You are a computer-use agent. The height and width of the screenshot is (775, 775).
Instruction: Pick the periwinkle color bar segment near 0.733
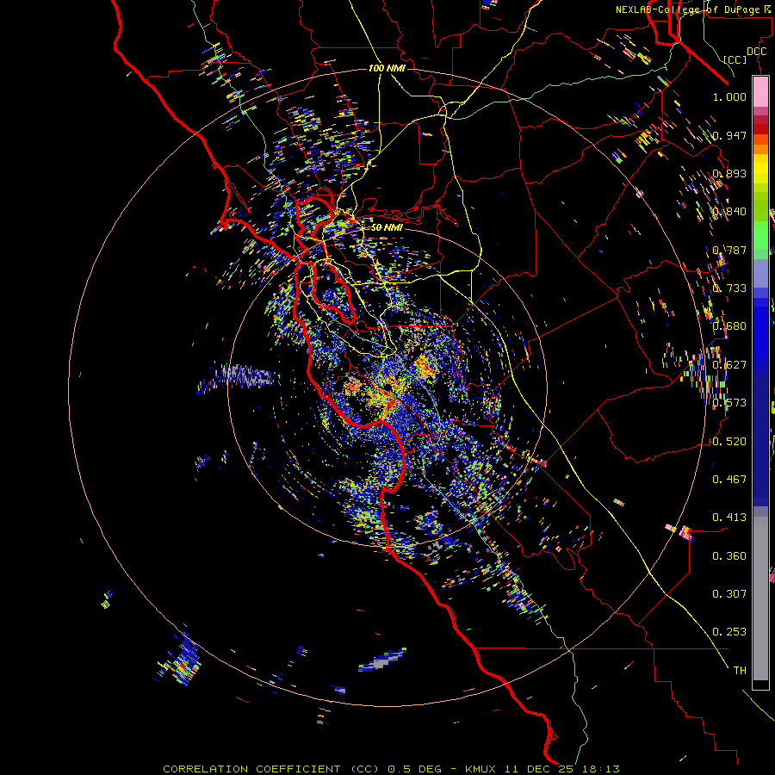760,273
